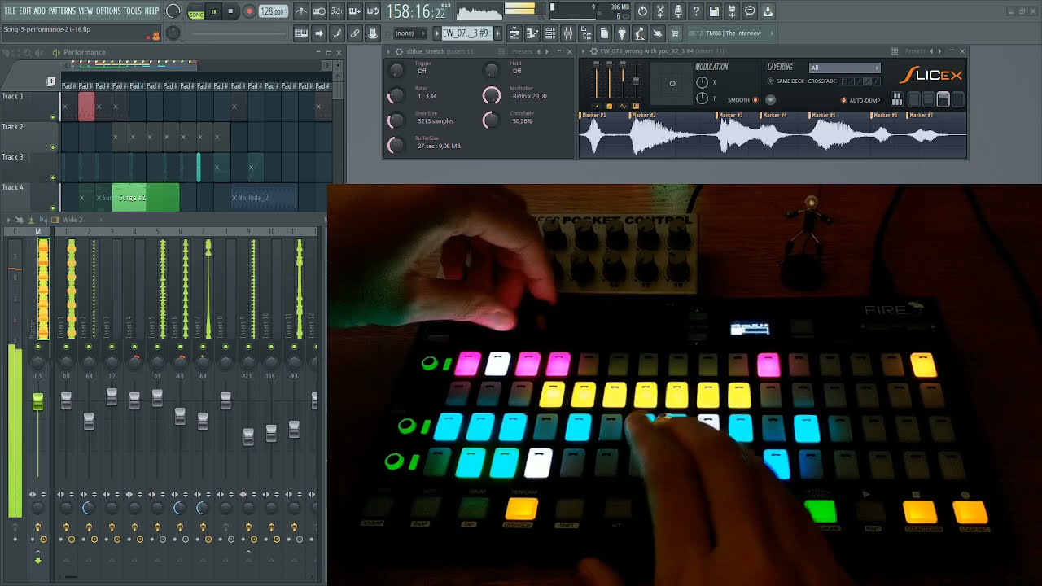Expand the modulation dropdown arrow in Slicex
1042x586 pixels.
pos(770,100)
